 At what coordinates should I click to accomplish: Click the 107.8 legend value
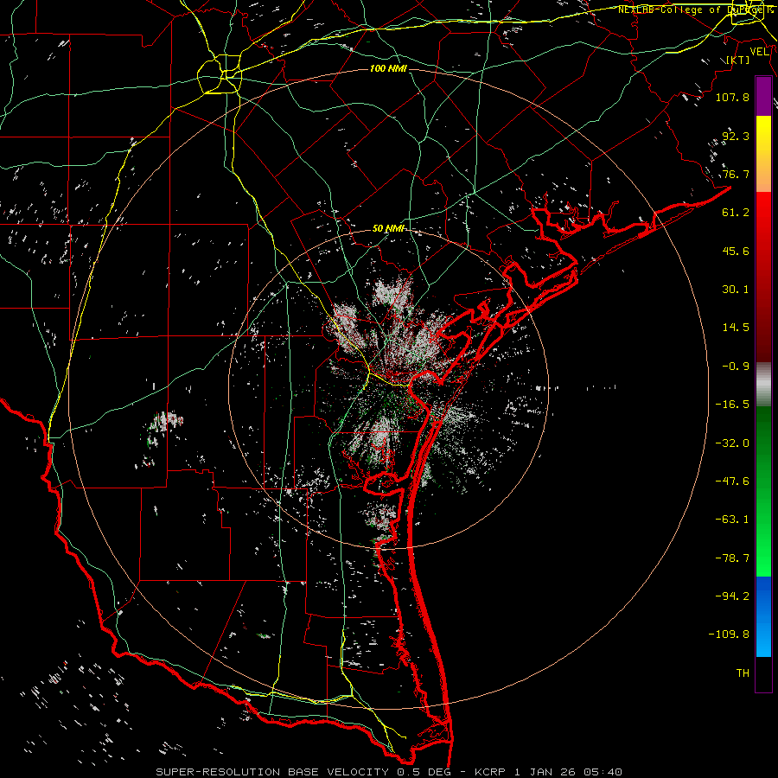(x=732, y=97)
